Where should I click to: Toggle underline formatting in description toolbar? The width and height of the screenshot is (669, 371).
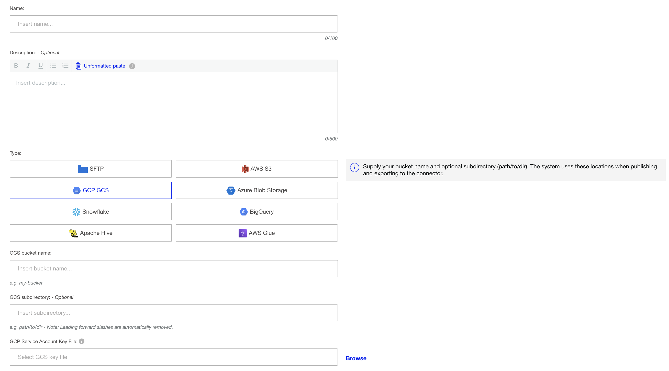click(x=40, y=66)
